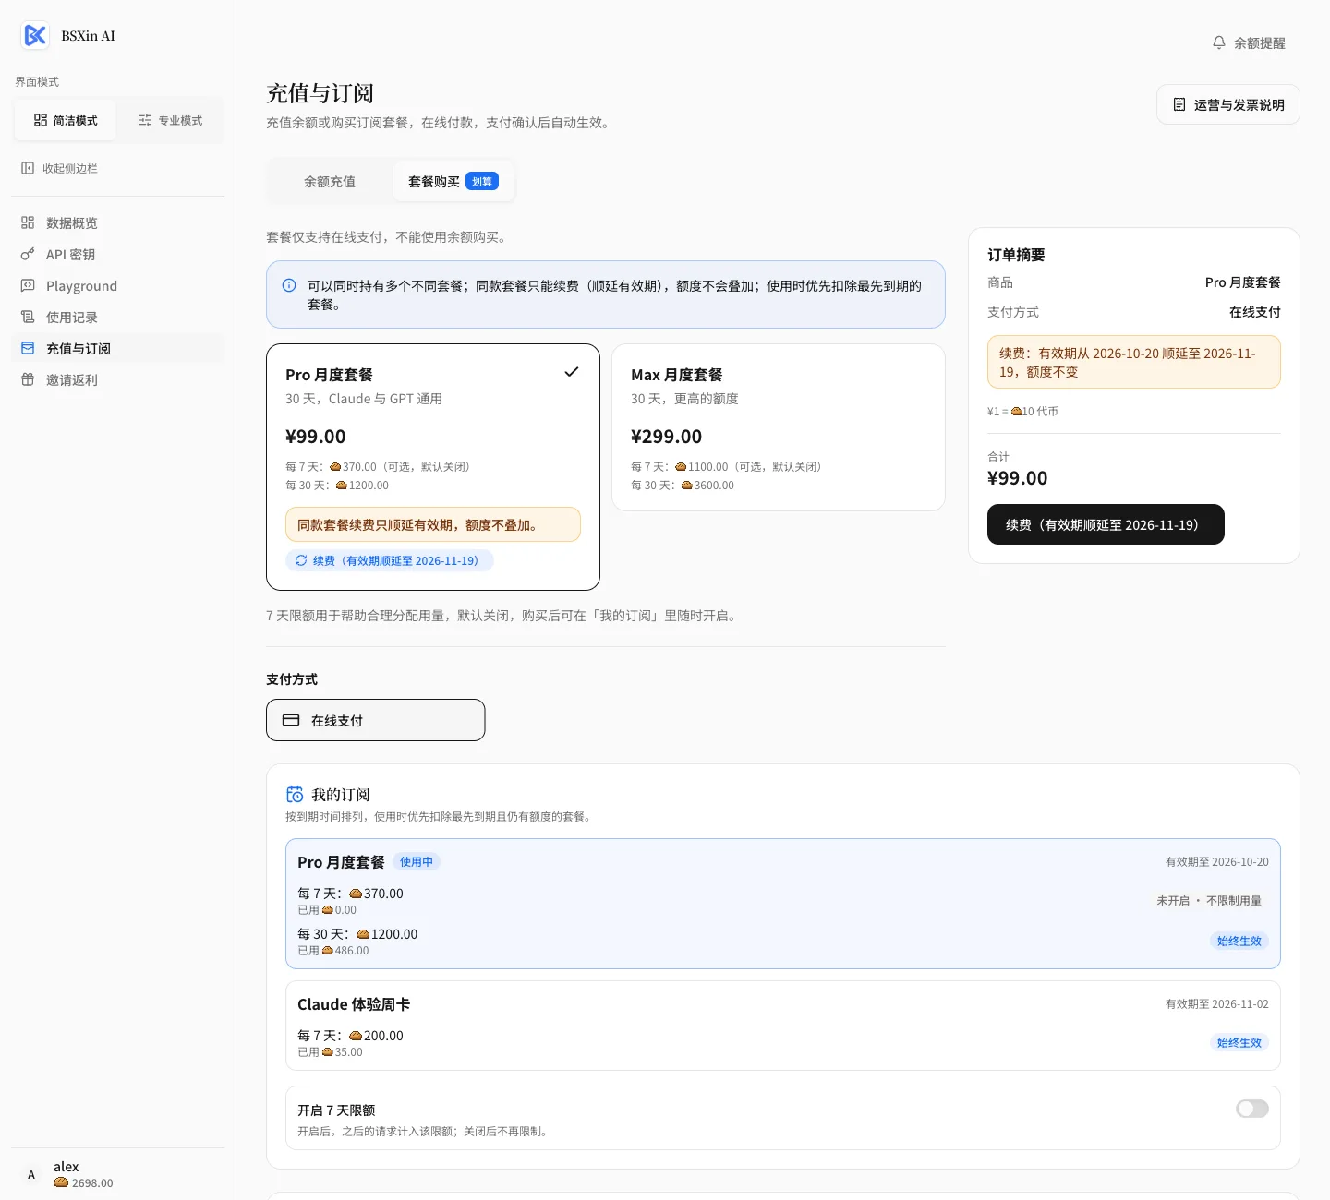Click the BSXin AI logo icon

point(35,36)
